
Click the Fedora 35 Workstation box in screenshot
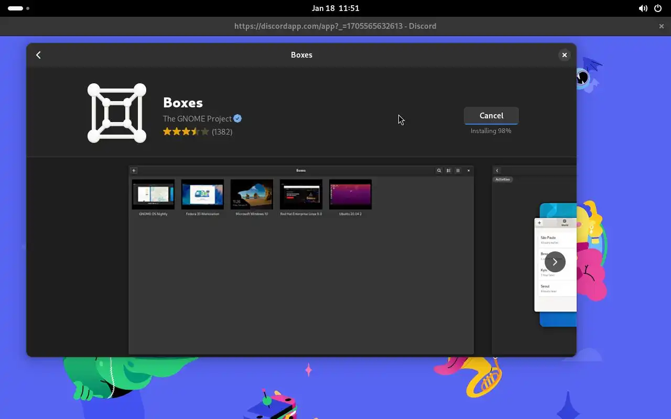[202, 197]
